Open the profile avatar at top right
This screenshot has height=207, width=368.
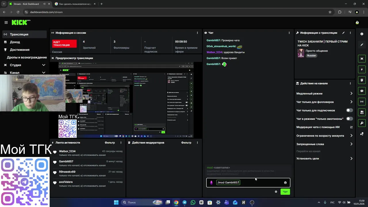click(357, 22)
